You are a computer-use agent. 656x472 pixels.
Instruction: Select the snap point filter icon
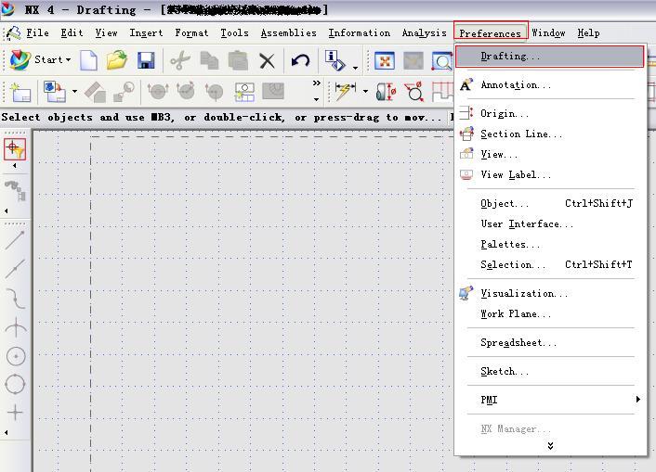[x=15, y=149]
